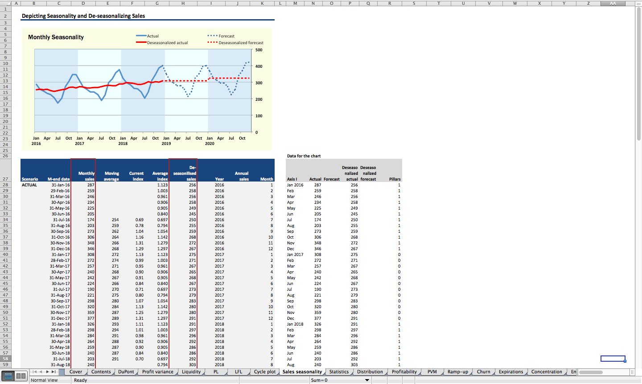642x384 pixels.
Task: Switch to the Churn sheet
Action: click(x=484, y=372)
